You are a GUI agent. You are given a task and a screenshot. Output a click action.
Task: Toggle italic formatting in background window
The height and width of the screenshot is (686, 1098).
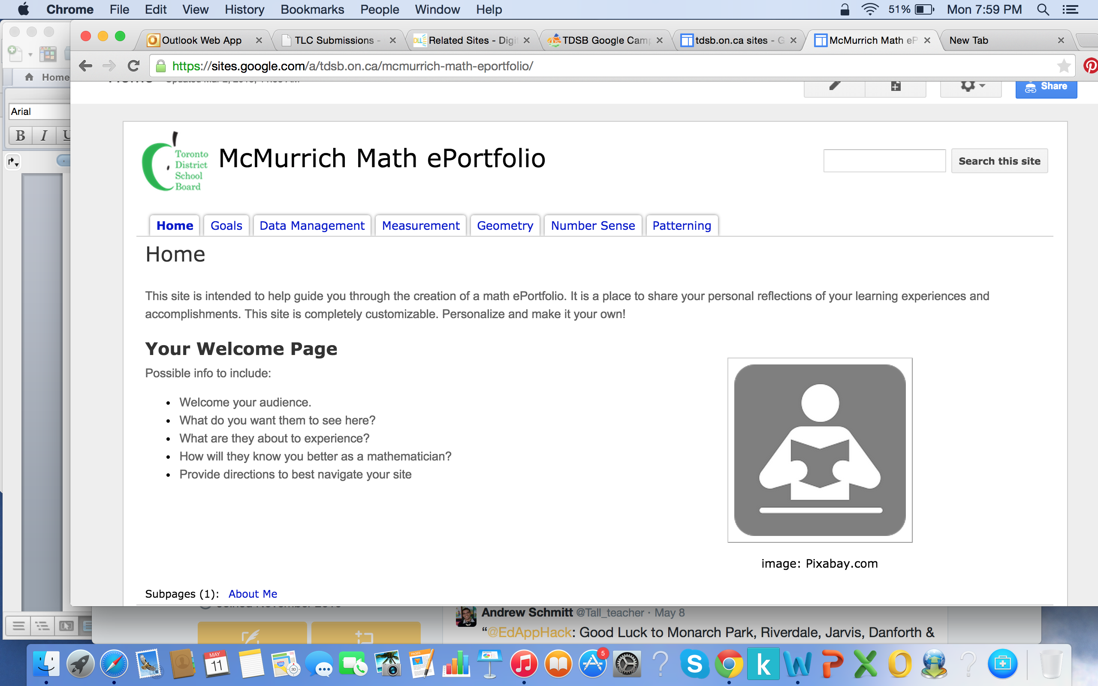[44, 135]
